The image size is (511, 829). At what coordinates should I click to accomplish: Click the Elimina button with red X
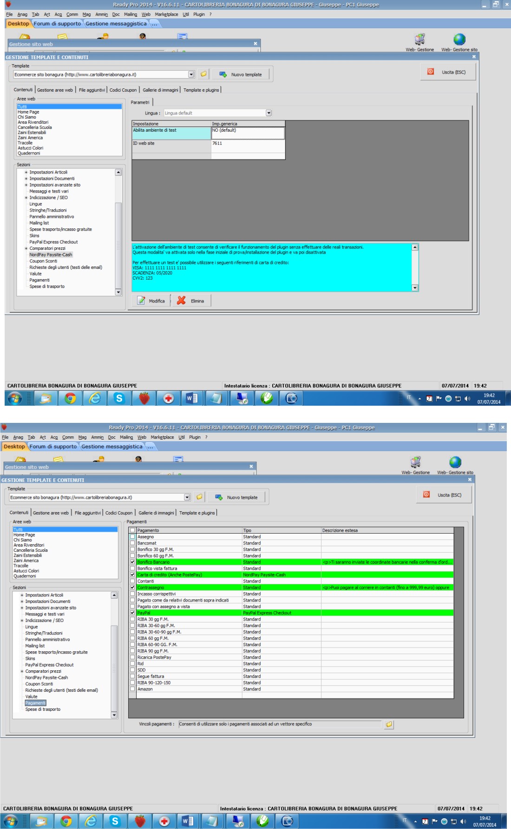191,301
